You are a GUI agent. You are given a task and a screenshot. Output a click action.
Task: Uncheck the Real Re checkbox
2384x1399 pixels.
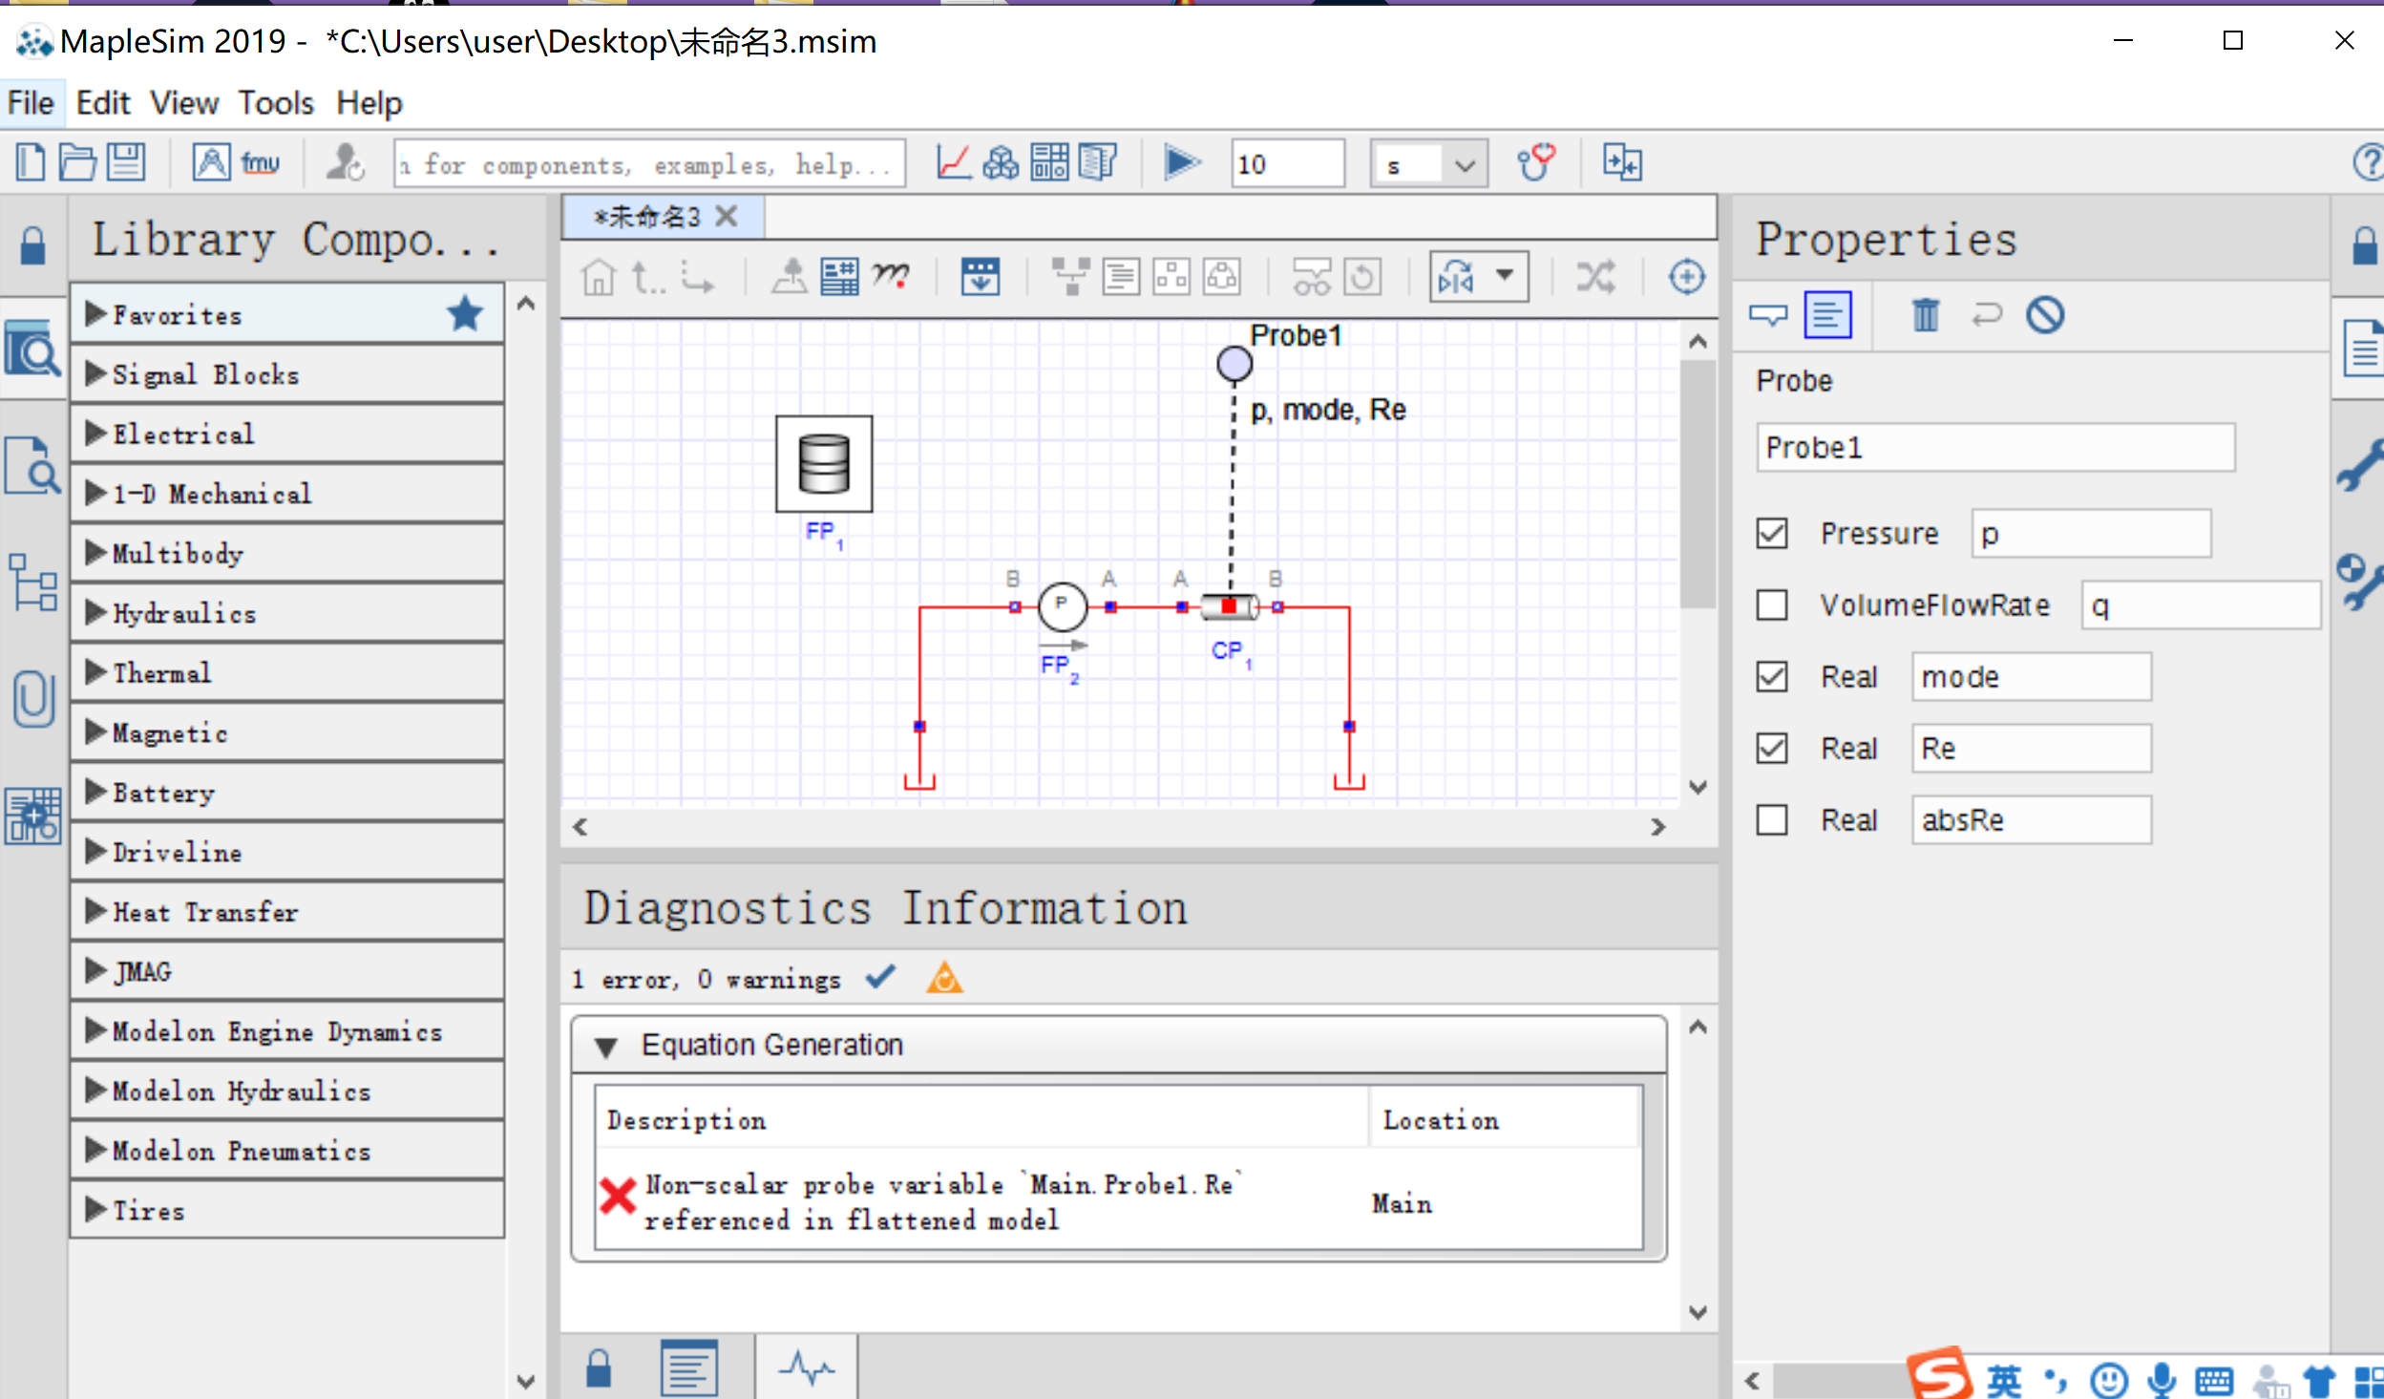click(x=1772, y=748)
